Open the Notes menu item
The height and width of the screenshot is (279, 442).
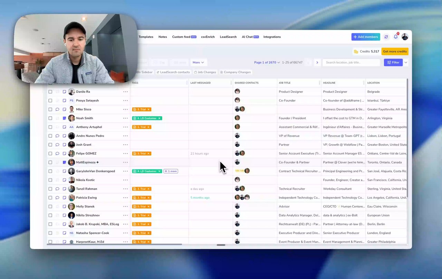pos(163,37)
